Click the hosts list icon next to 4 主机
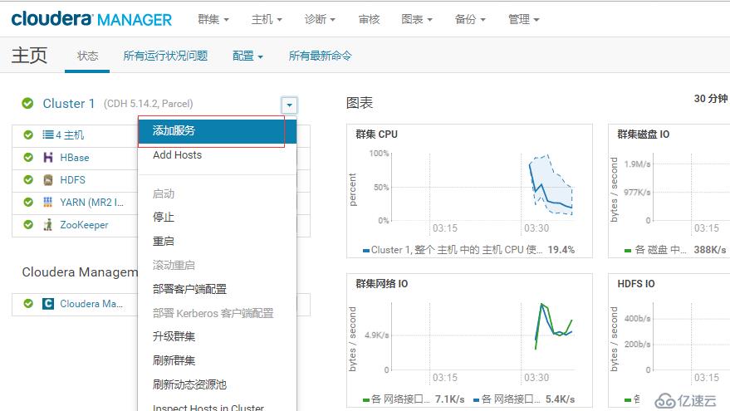 point(48,135)
